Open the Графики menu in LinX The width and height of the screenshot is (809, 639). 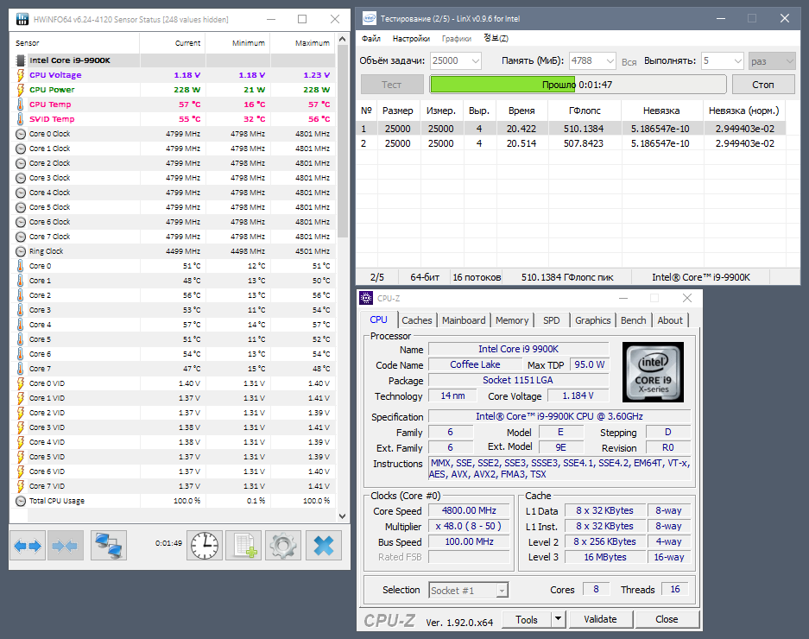click(x=457, y=38)
